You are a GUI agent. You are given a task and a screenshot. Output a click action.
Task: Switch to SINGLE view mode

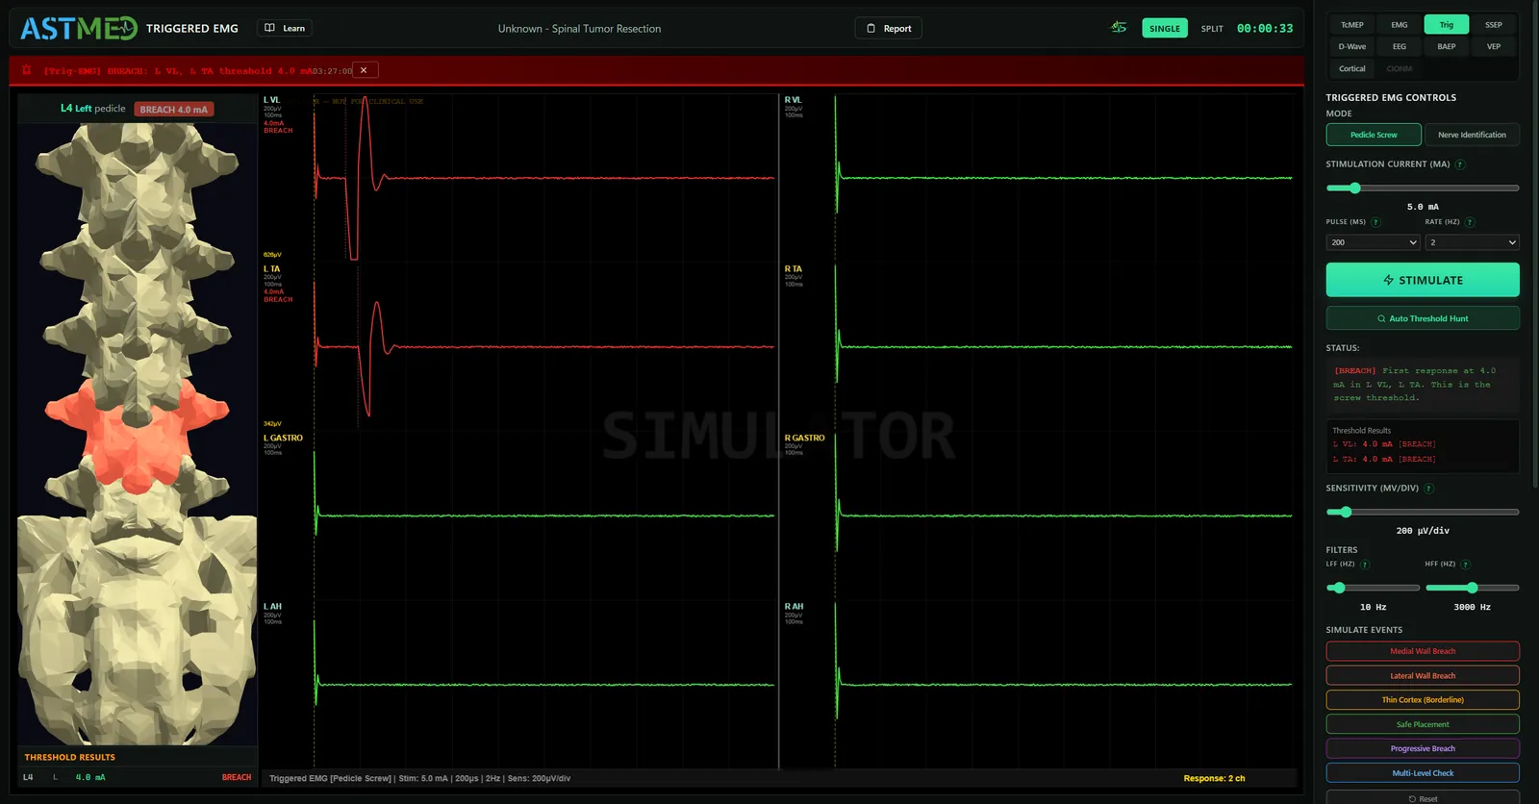(x=1165, y=28)
